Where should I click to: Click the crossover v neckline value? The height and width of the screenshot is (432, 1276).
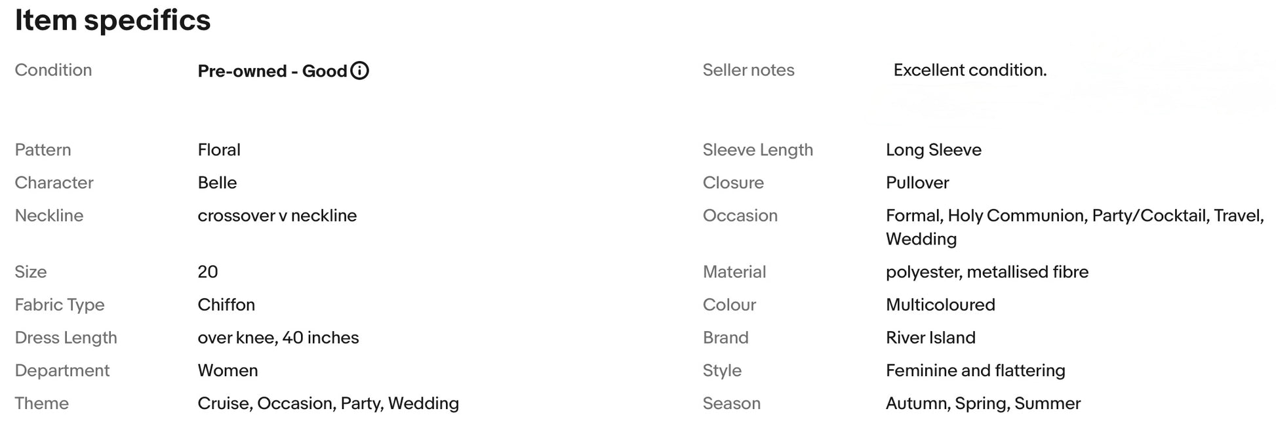pos(277,216)
